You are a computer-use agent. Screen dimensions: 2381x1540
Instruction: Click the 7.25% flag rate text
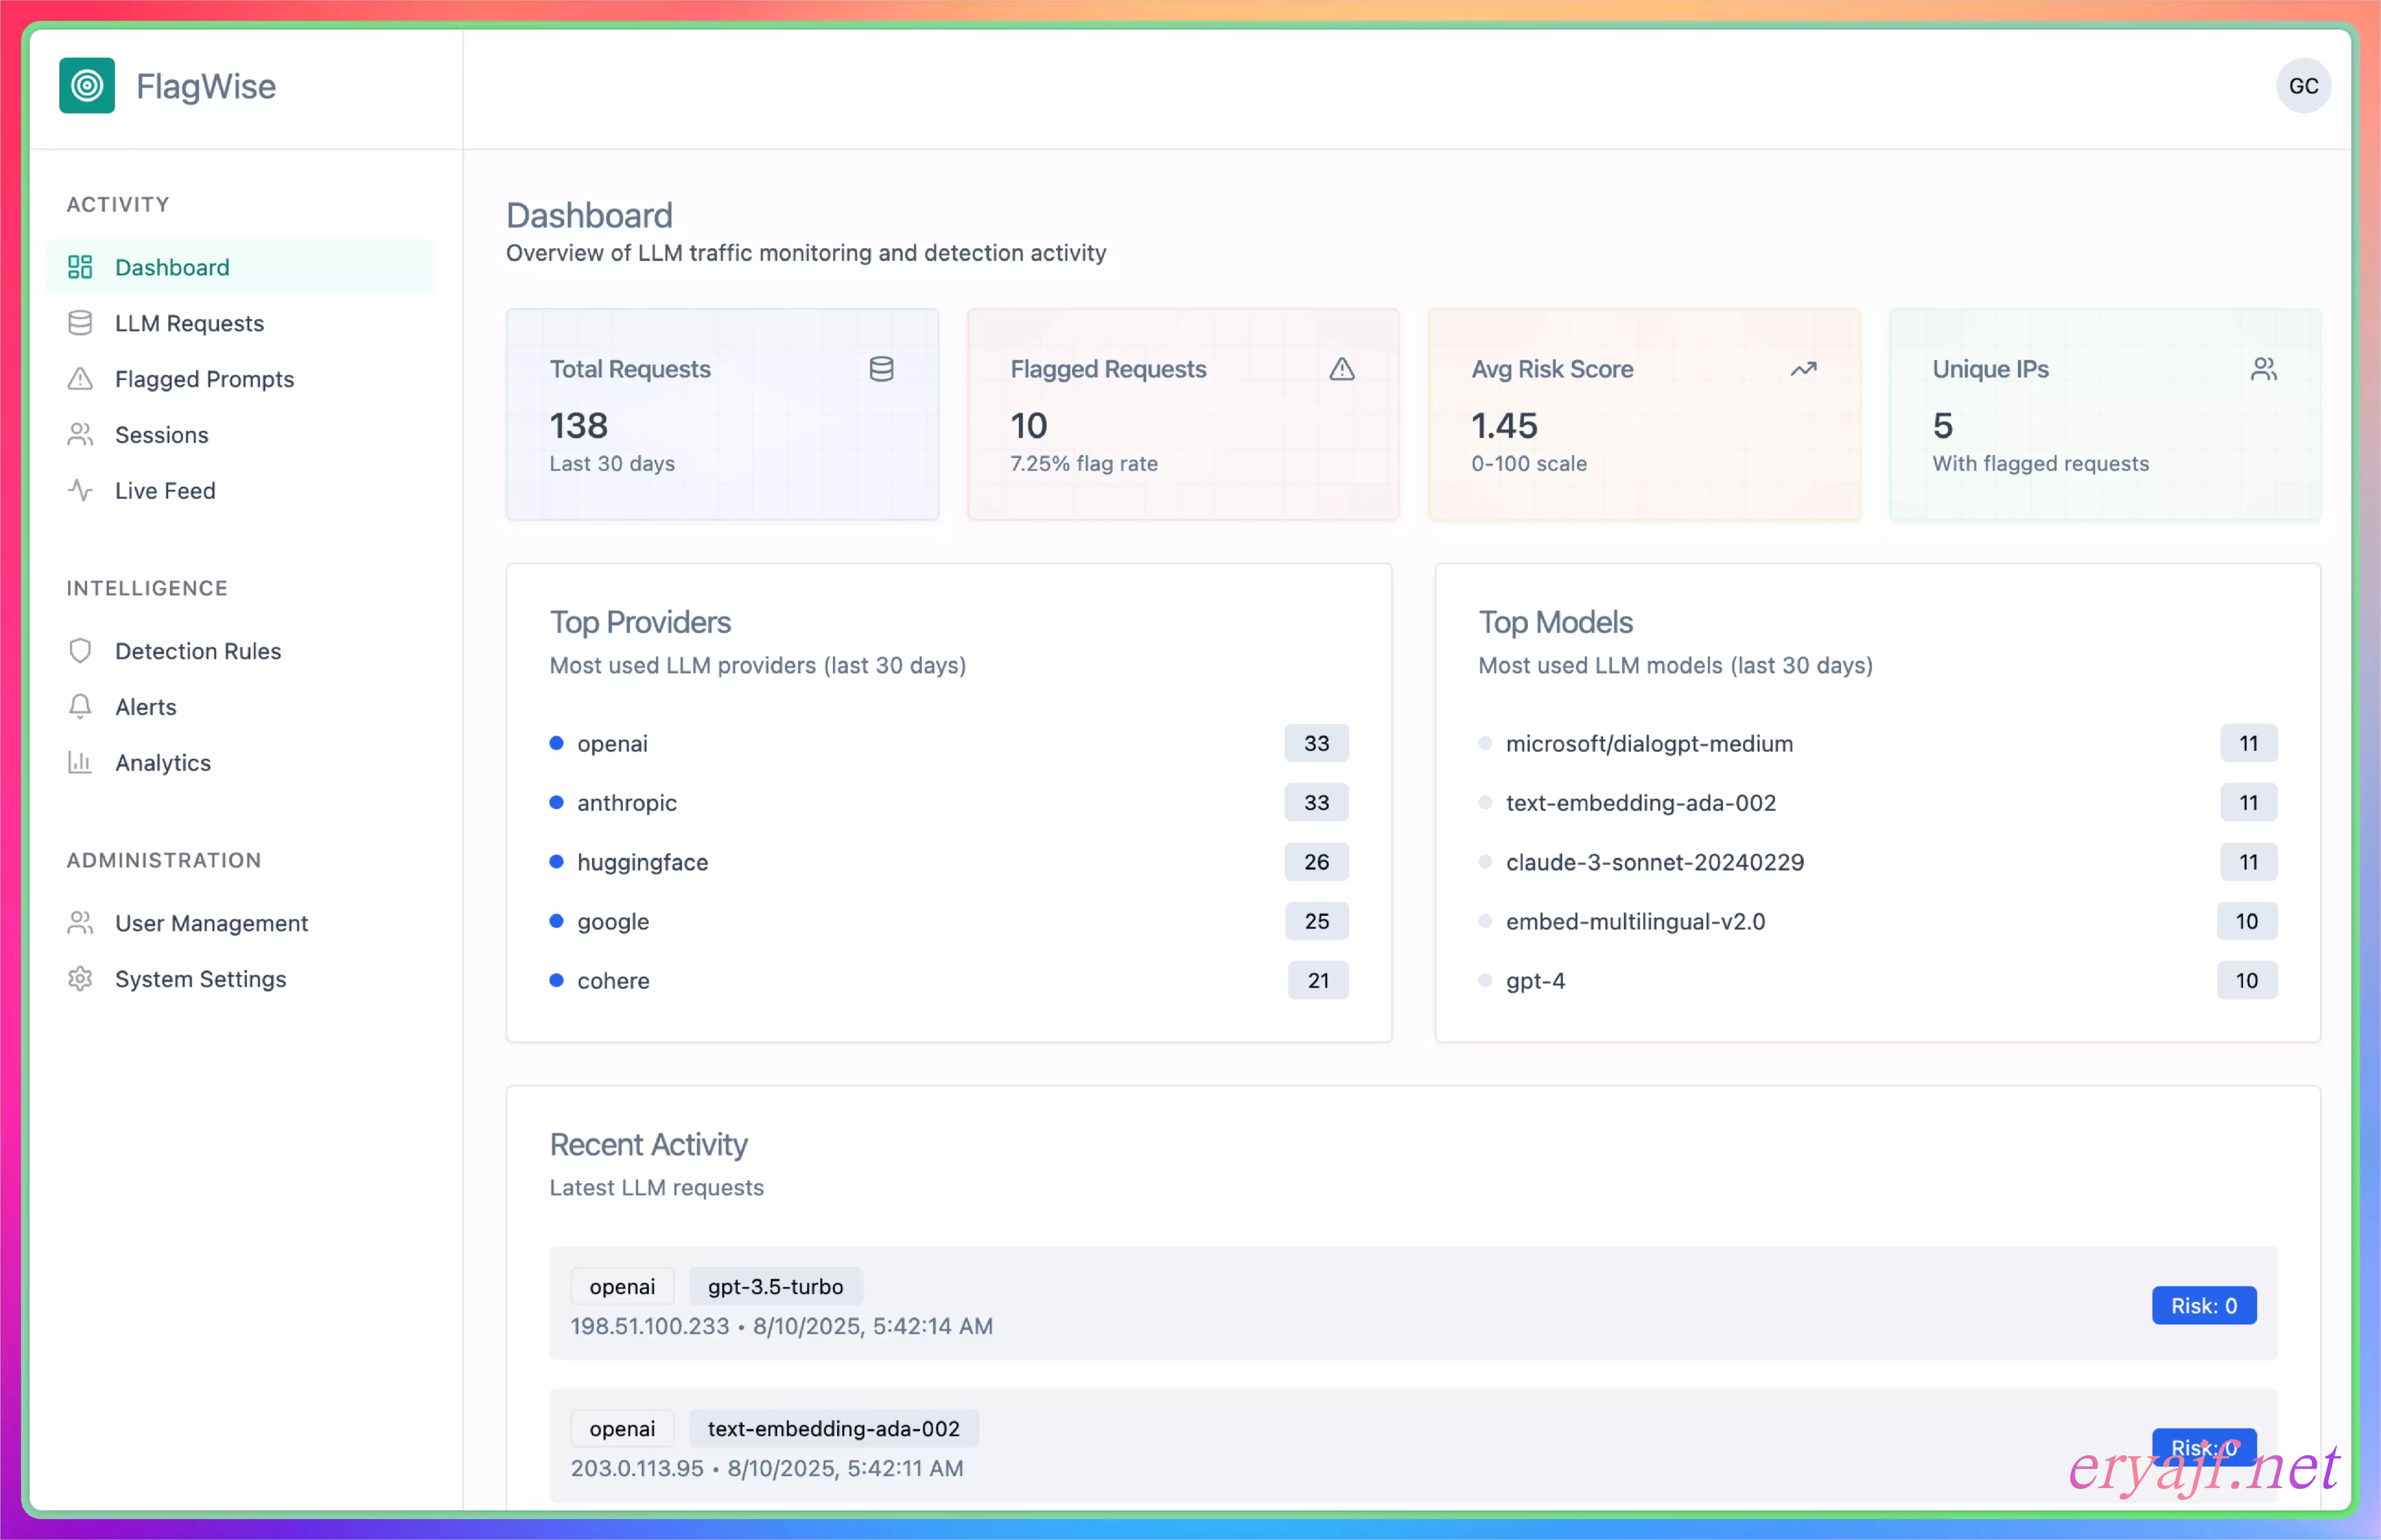coord(1084,464)
